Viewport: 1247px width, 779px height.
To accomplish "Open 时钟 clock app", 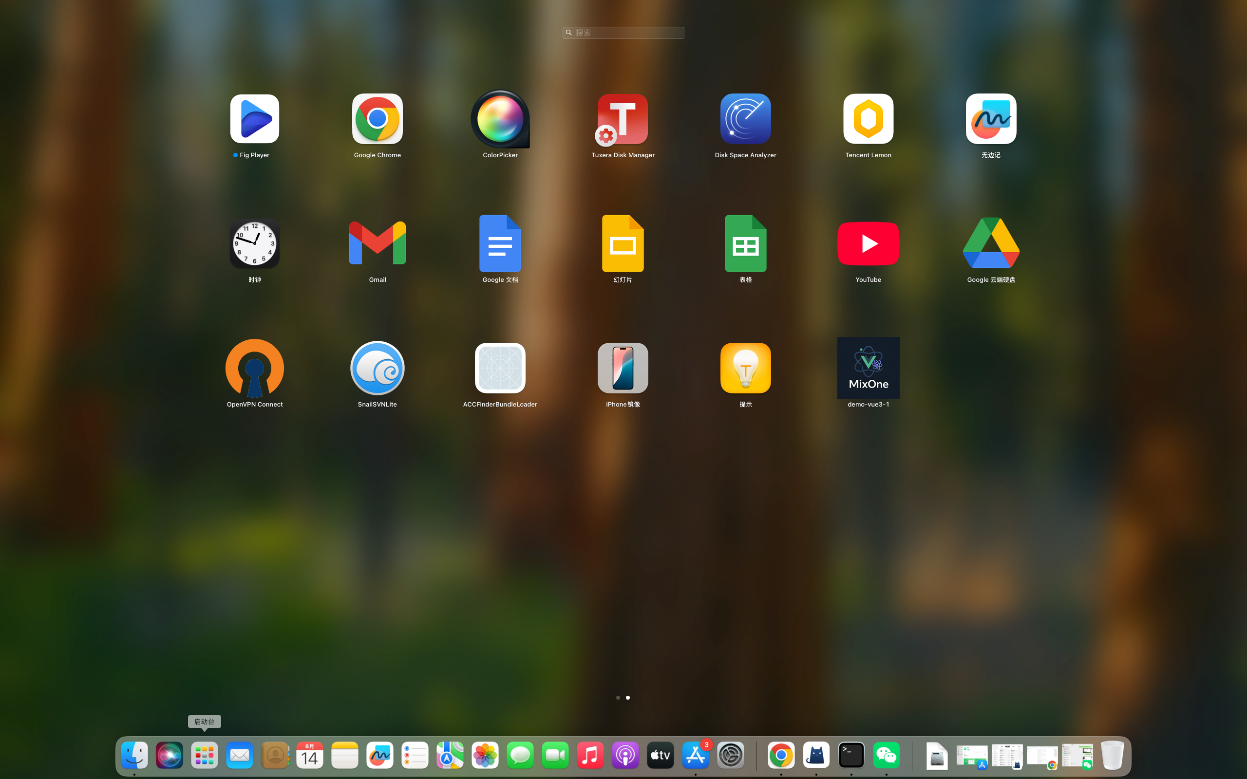I will point(255,244).
